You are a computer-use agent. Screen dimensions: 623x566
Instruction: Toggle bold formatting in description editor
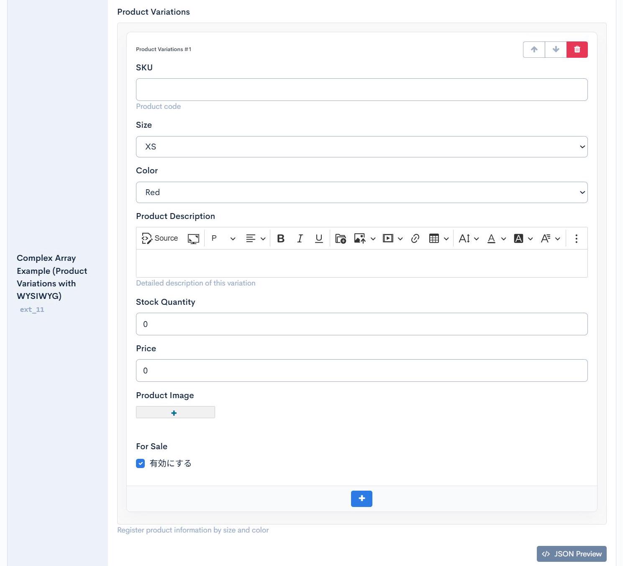[x=281, y=239]
